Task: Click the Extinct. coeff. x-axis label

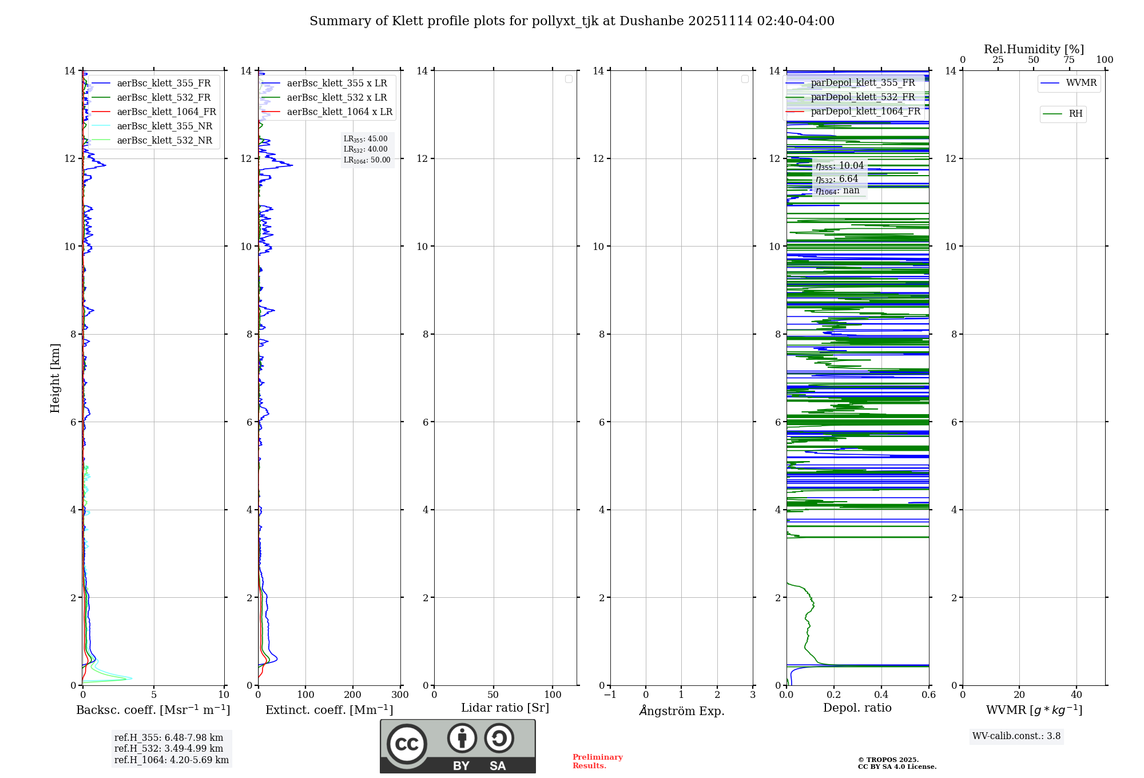Action: pyautogui.click(x=329, y=710)
